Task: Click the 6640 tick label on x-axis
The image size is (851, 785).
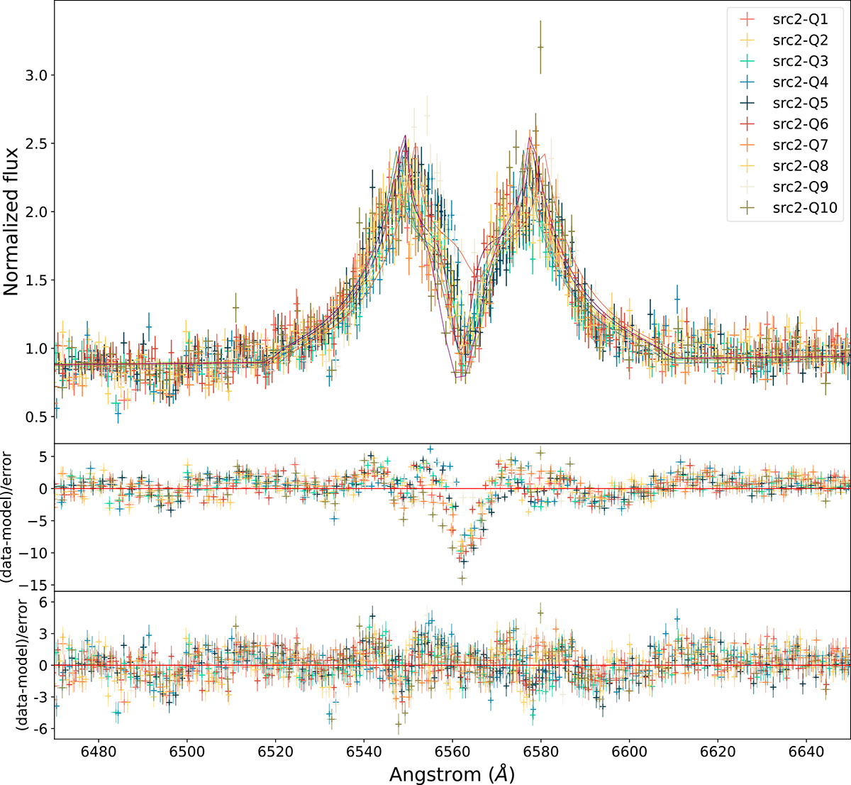Action: click(806, 752)
